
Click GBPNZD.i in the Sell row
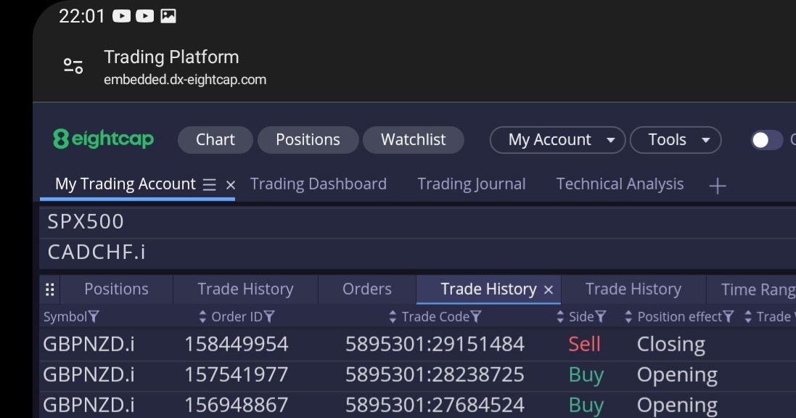coord(89,345)
